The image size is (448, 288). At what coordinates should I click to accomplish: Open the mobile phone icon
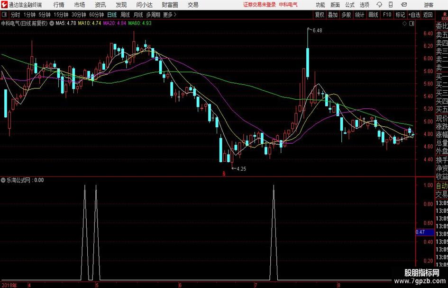391,5
